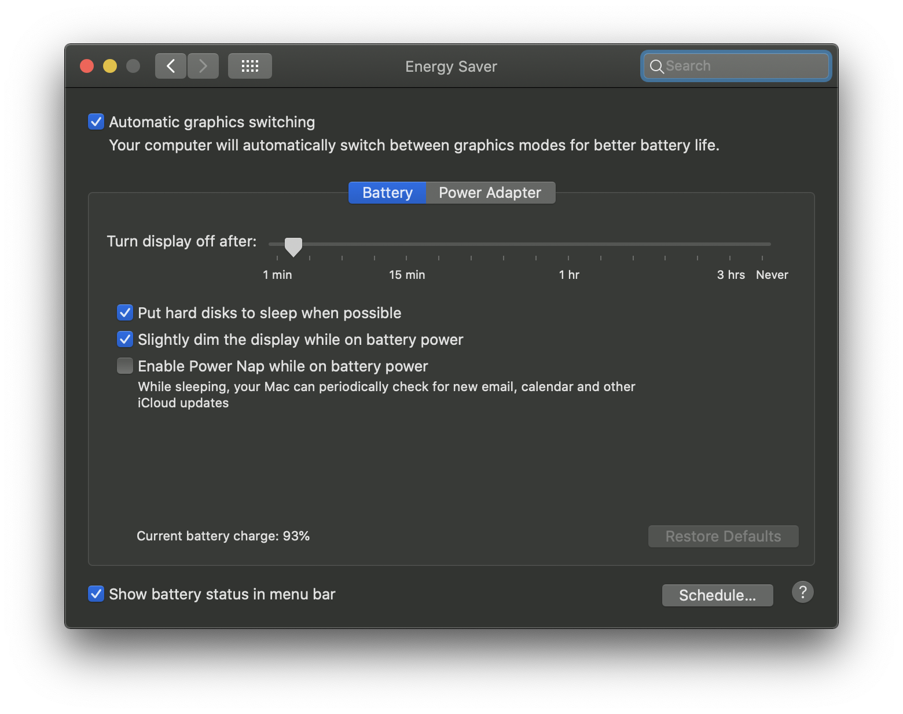The height and width of the screenshot is (714, 903).
Task: Open the Schedule... dialog
Action: (x=718, y=595)
